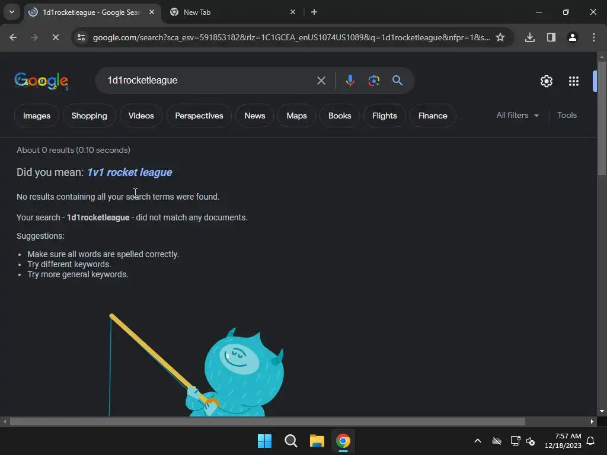Open the search Tools options
Viewport: 607px width, 455px height.
click(567, 116)
